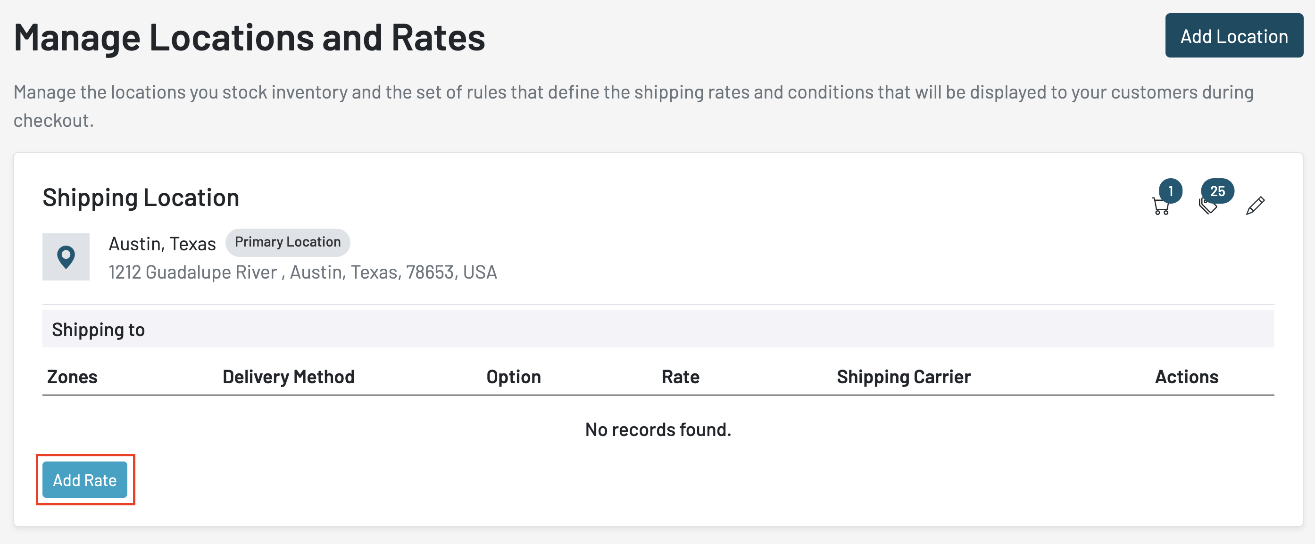This screenshot has height=544, width=1315.
Task: Click the pencil edit location icon
Action: pyautogui.click(x=1255, y=206)
